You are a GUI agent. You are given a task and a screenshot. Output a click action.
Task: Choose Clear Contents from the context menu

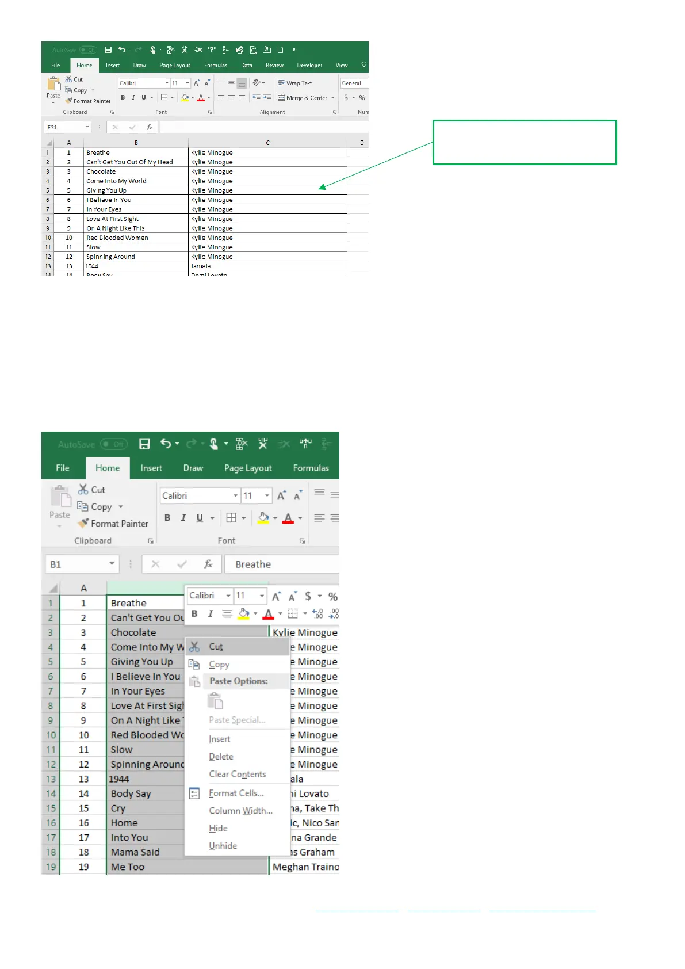(x=237, y=774)
